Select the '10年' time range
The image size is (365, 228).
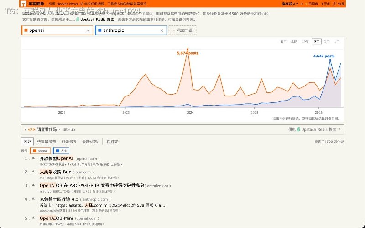point(305,41)
